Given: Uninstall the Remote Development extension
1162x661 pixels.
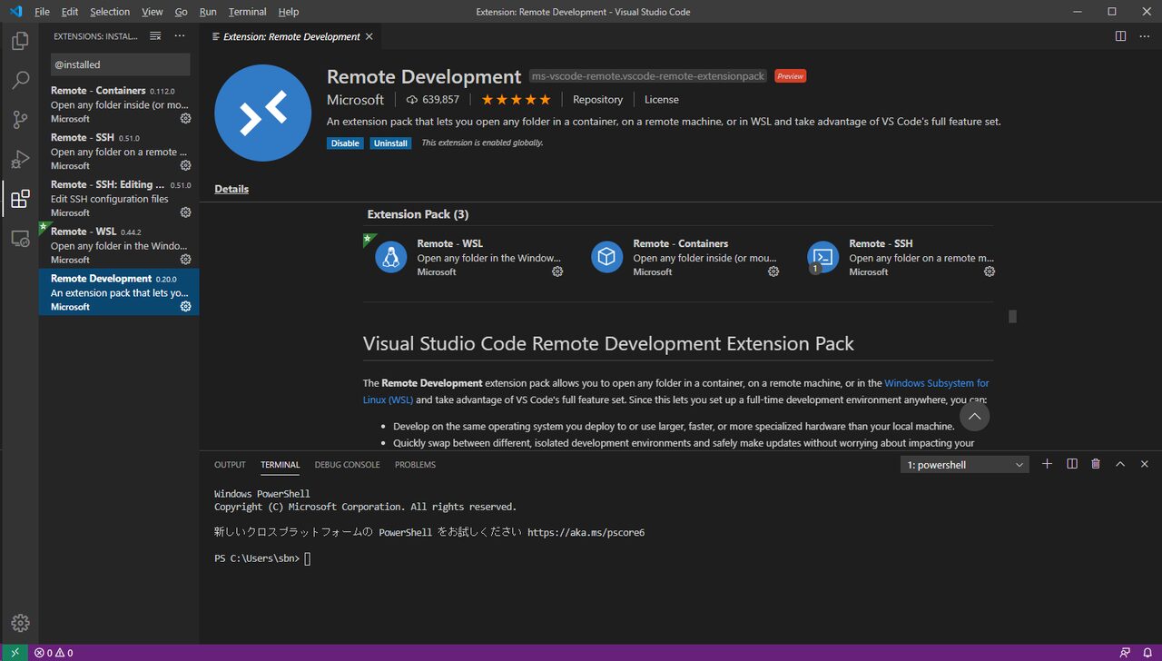Looking at the screenshot, I should coord(390,143).
